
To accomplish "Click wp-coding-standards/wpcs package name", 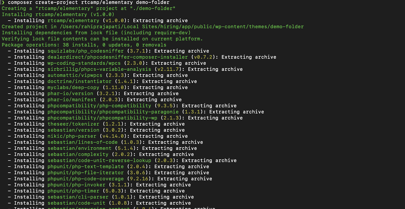I will click(x=84, y=63).
